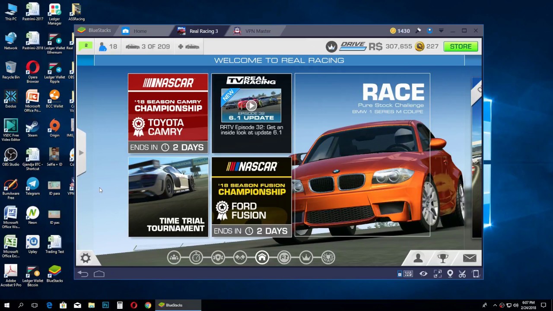The image size is (553, 311).
Task: Click the BlueStacks Android home button
Action: (99, 274)
